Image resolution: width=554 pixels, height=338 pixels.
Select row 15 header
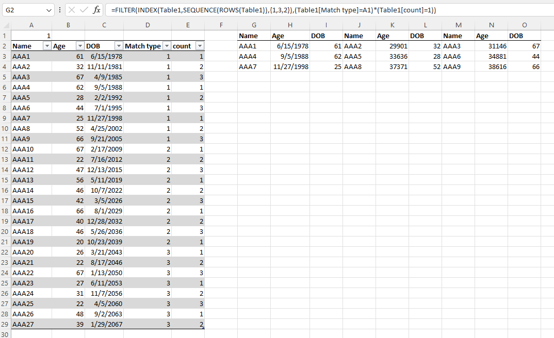coord(5,180)
